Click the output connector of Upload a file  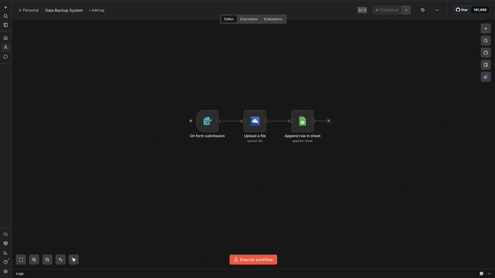coord(266,121)
